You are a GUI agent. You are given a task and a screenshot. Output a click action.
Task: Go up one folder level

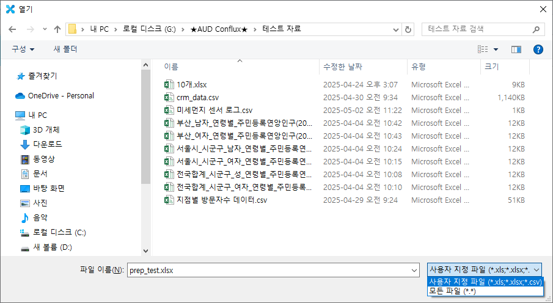pos(57,29)
